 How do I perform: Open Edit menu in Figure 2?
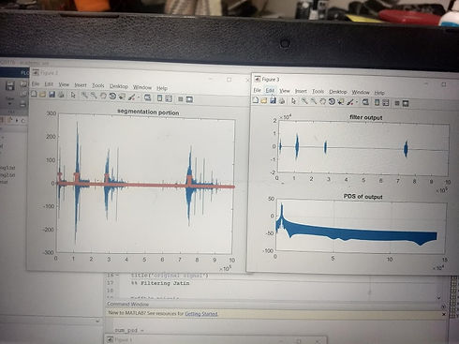coord(49,84)
